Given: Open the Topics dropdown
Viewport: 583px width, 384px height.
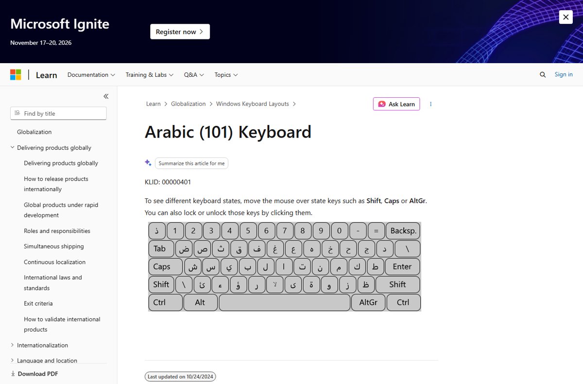Looking at the screenshot, I should tap(226, 75).
